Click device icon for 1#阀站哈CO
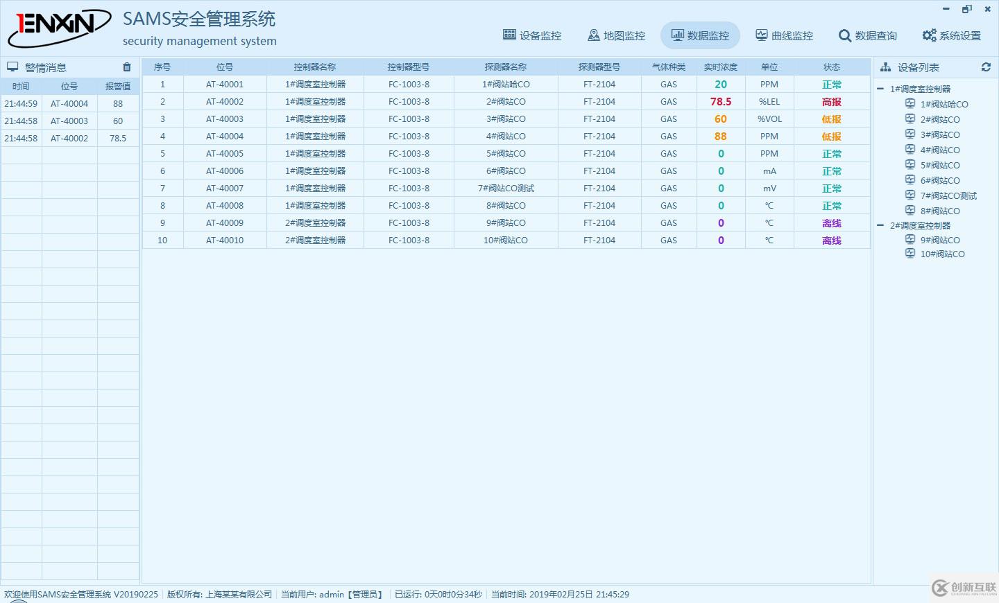The image size is (999, 603). (x=910, y=104)
